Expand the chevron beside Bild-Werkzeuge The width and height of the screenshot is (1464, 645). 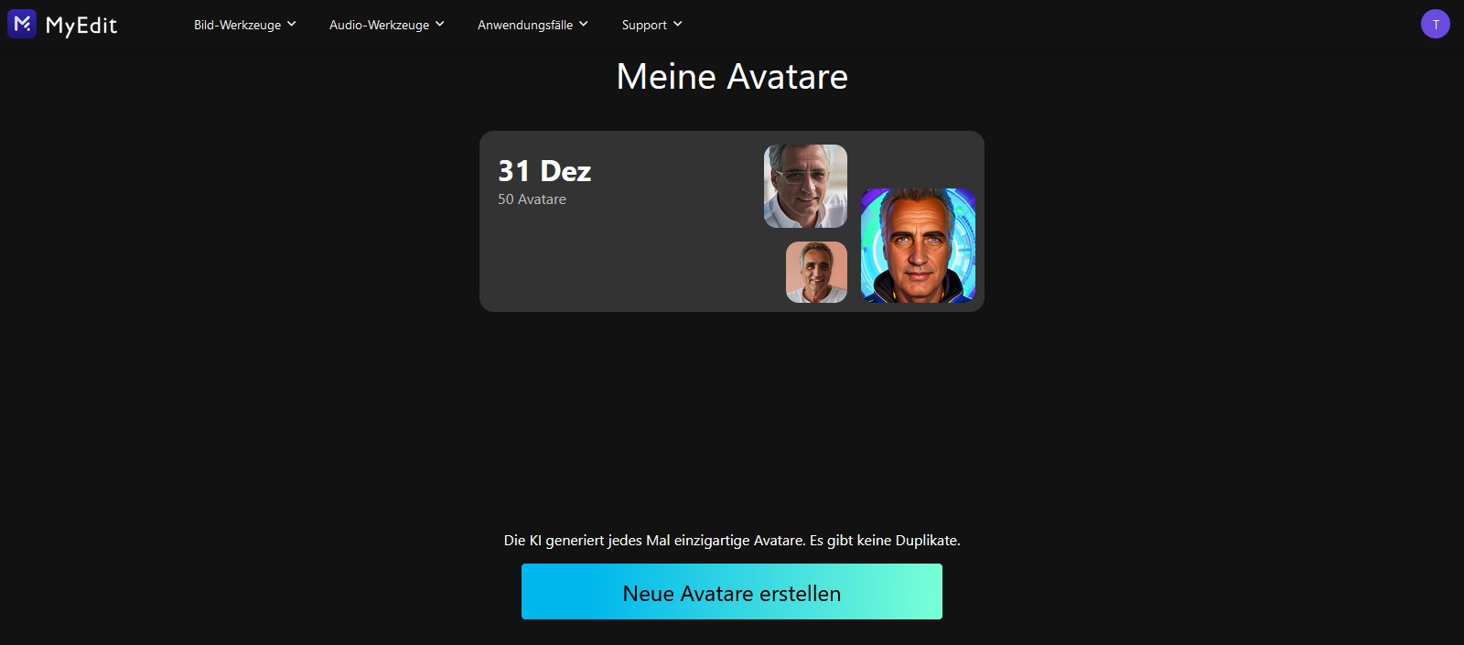point(291,25)
